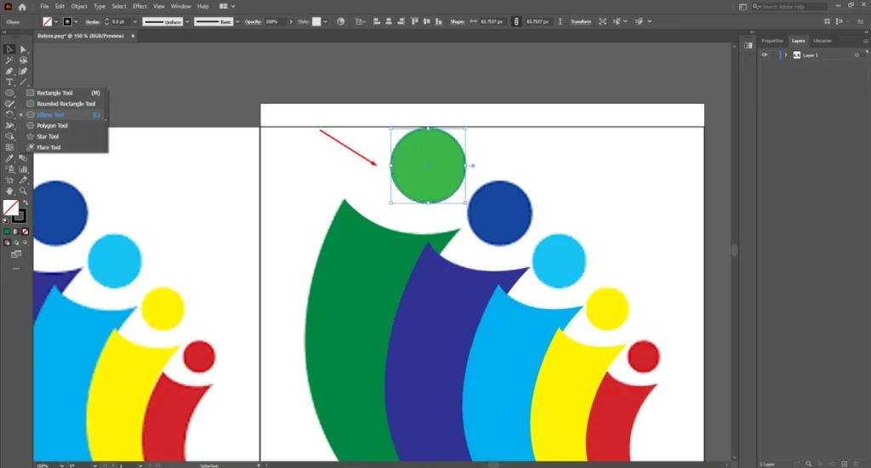
Task: Click Isolate Selected Object icon
Action: coord(603,21)
